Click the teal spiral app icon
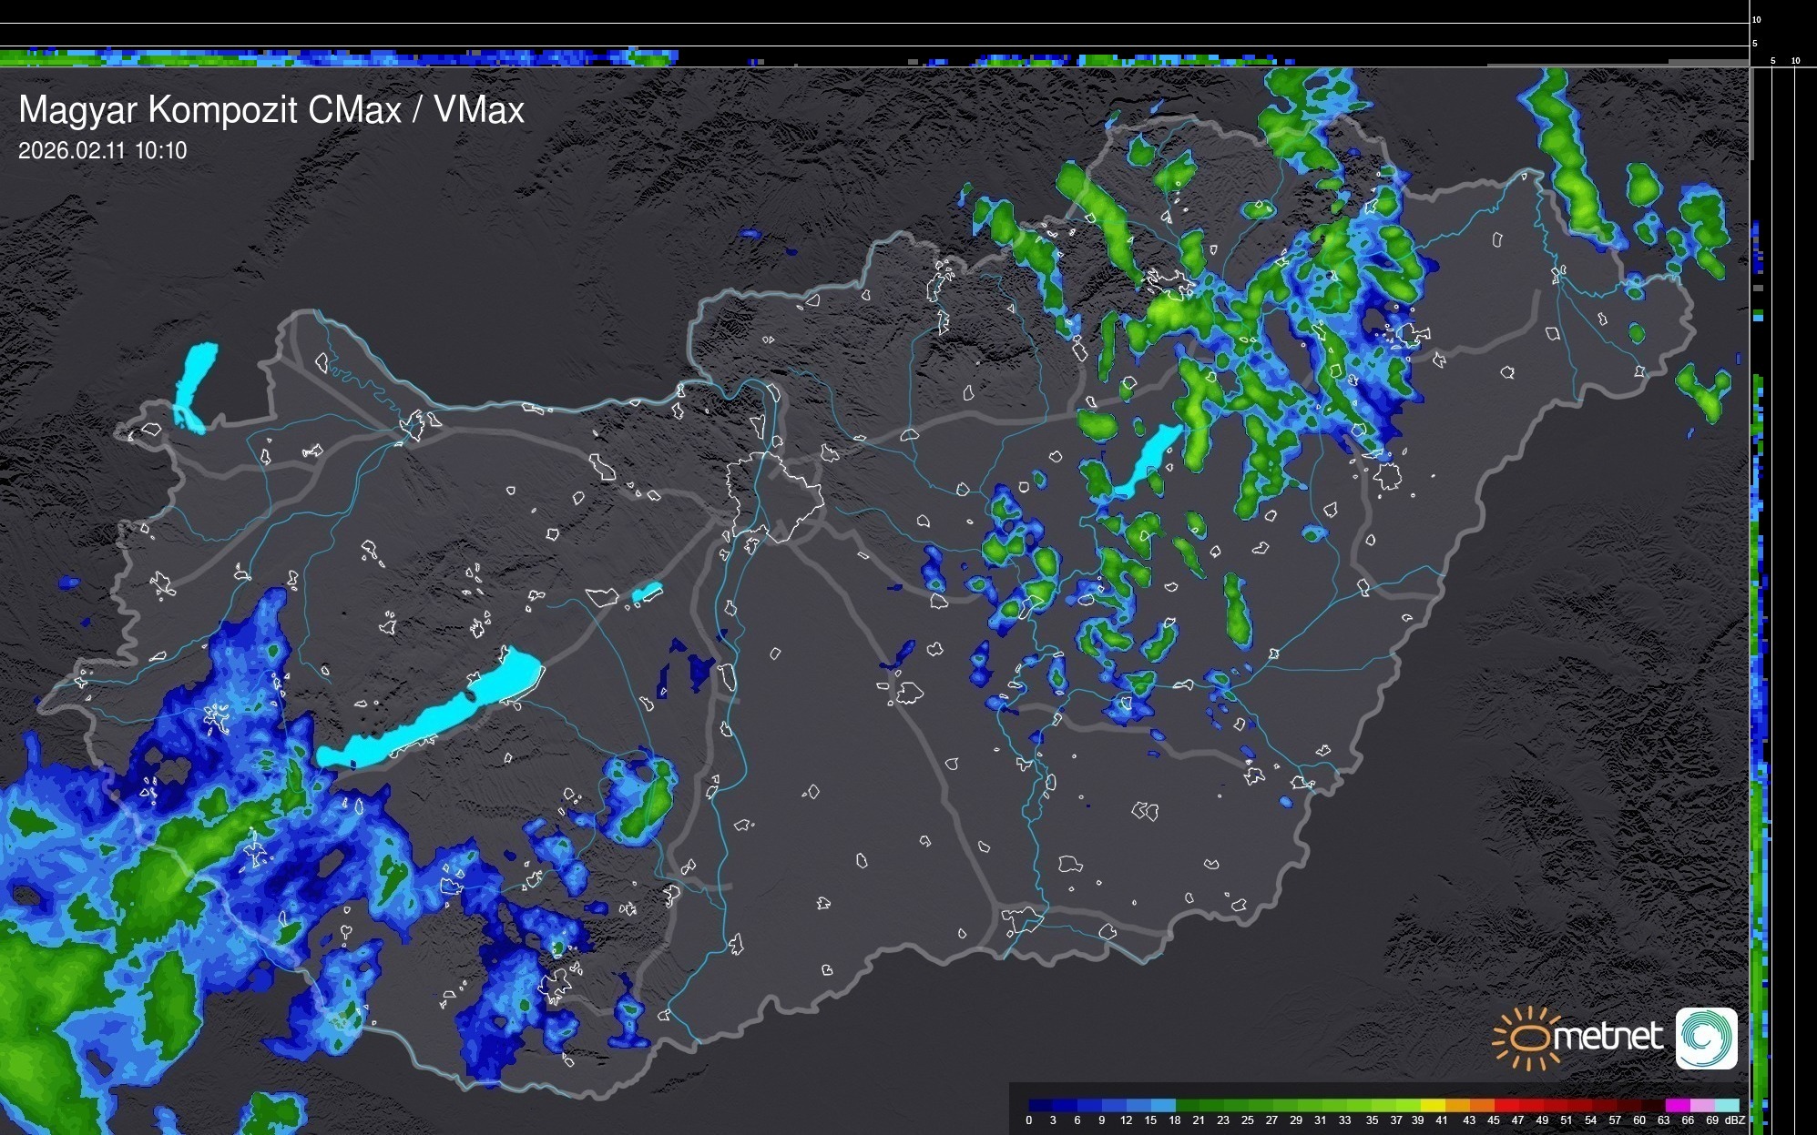Screen dimensions: 1817x1135 coord(1706,1038)
